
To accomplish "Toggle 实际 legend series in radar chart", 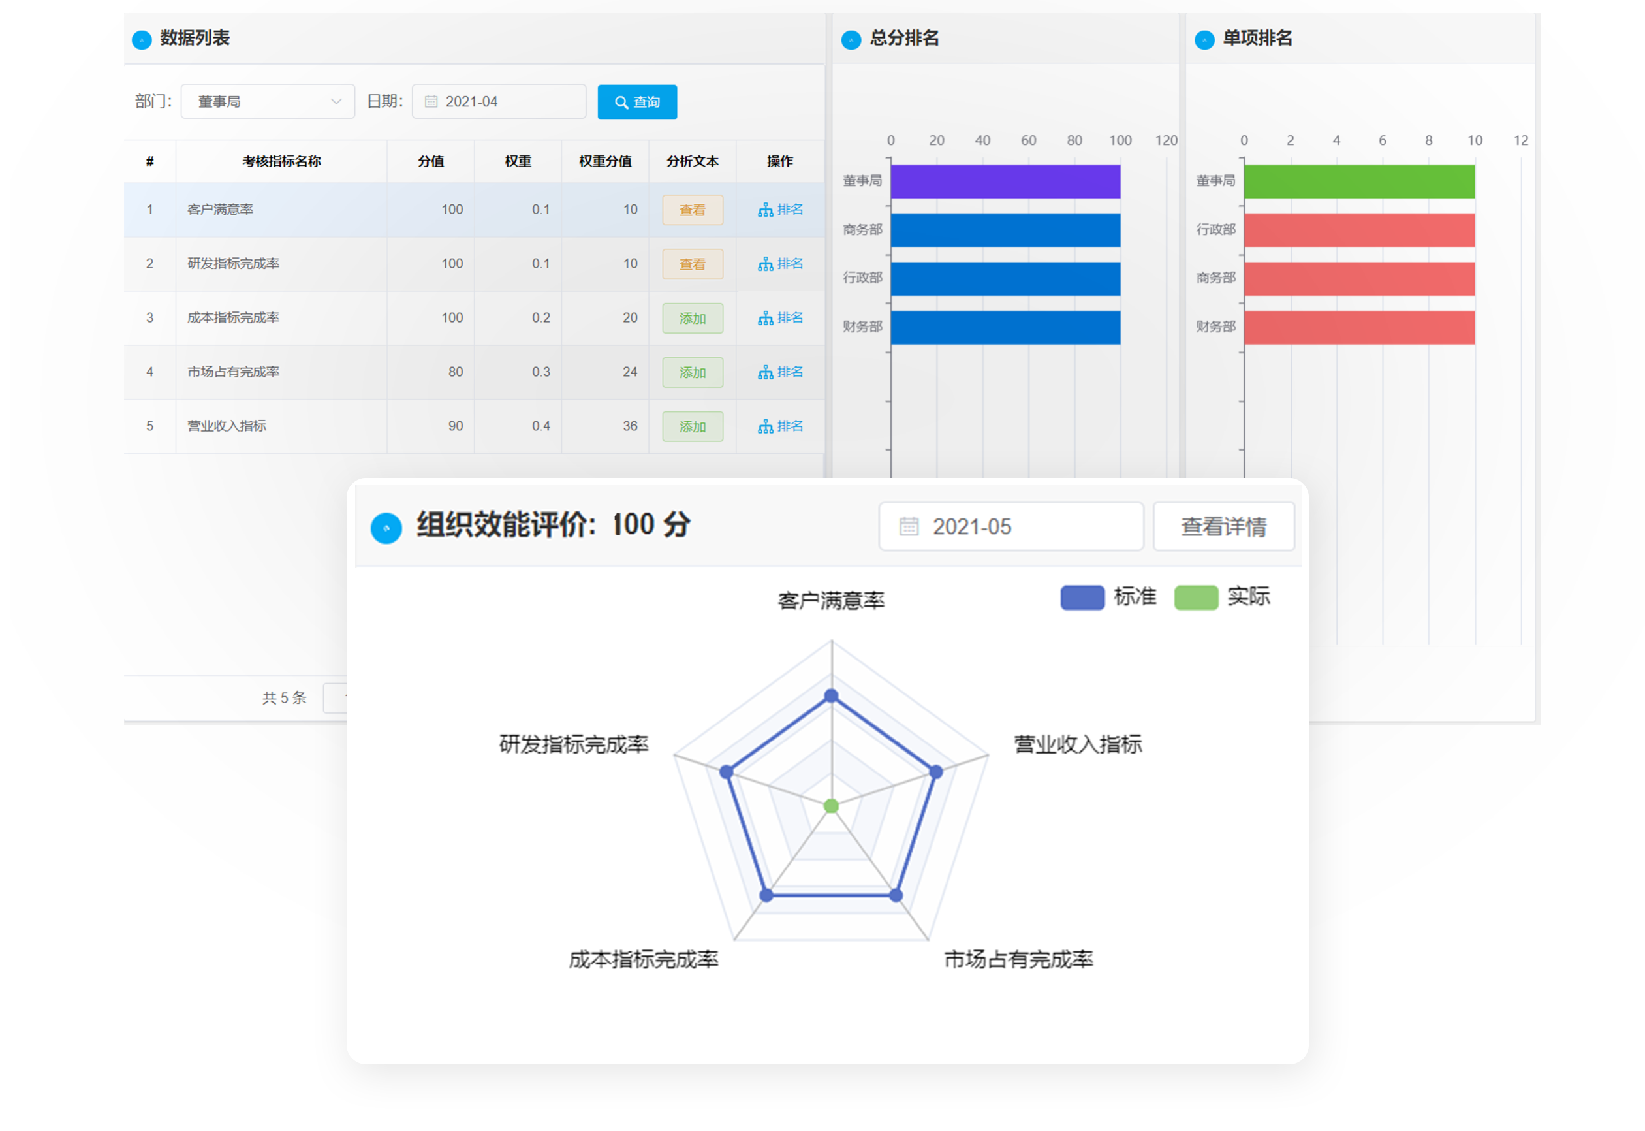I will (x=1196, y=597).
